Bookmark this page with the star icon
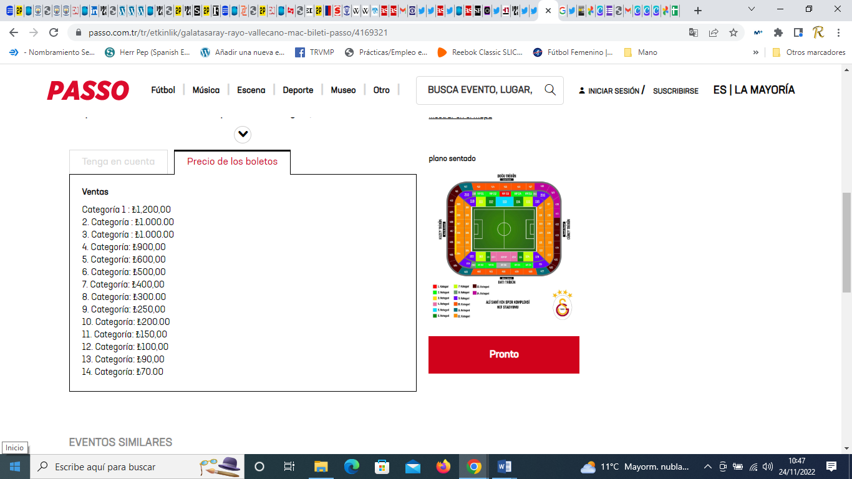Image resolution: width=852 pixels, height=479 pixels. [x=733, y=32]
